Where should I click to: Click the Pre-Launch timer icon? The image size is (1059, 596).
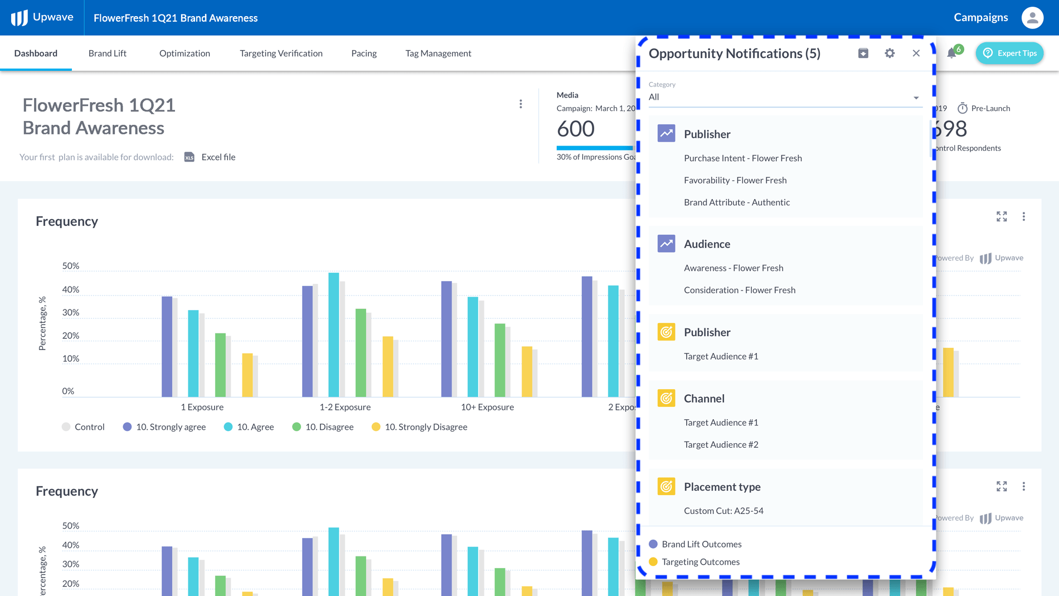point(963,108)
